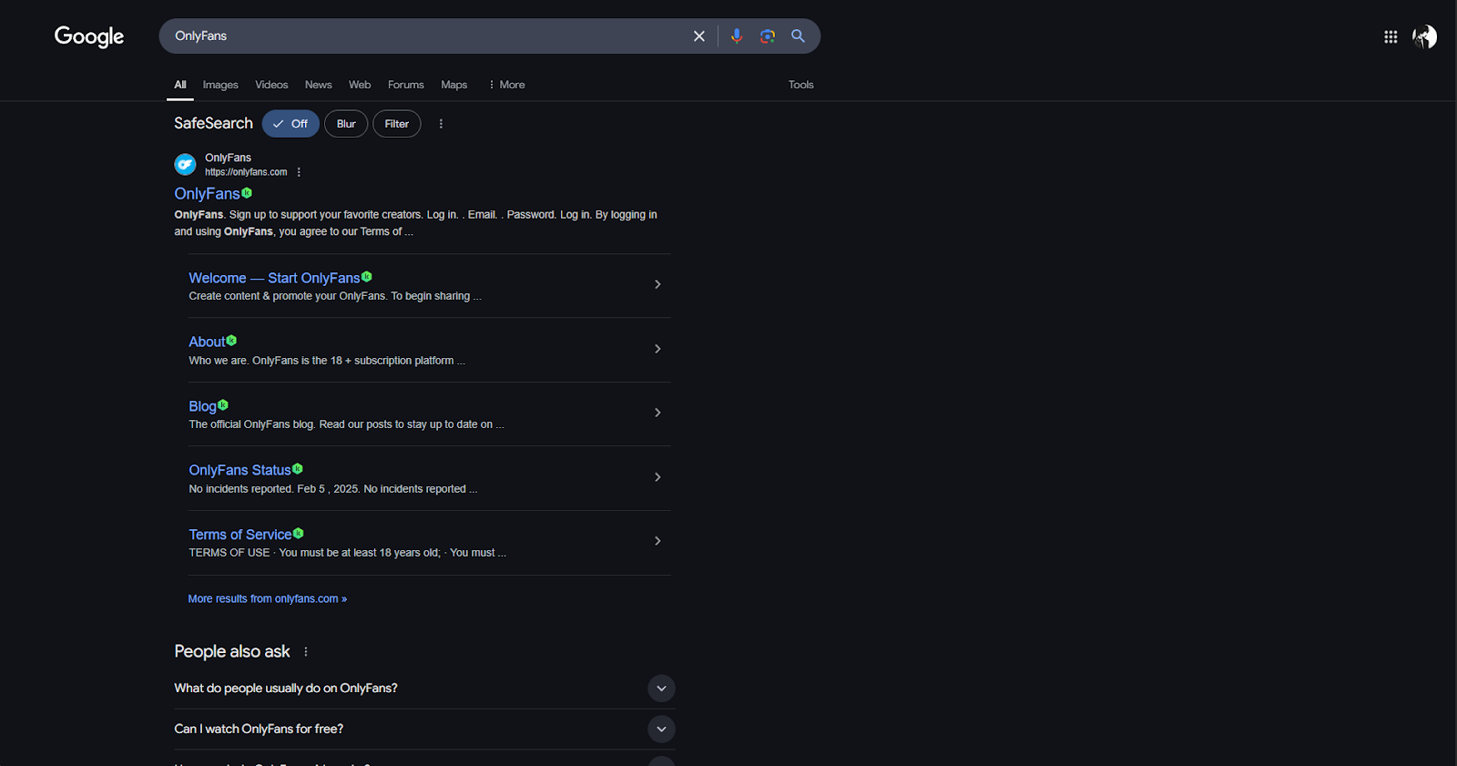Open the Terms of Service sitelink

(x=240, y=535)
